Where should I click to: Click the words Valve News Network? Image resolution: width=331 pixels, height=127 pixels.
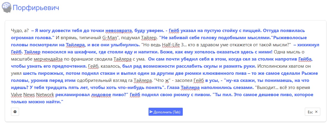pyautogui.click(x=32, y=95)
